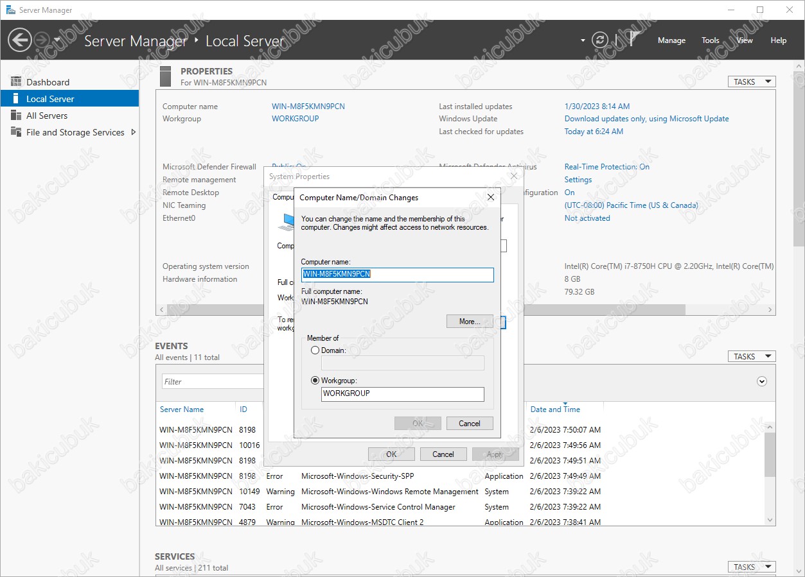805x577 pixels.
Task: Click the event dated 2/6/2023 7:50:07 AM
Action: click(x=565, y=430)
